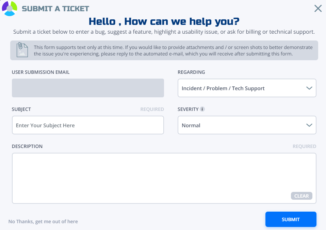Image resolution: width=326 pixels, height=230 pixels.
Task: Click No Thanks, get me out of here
Action: point(43,221)
